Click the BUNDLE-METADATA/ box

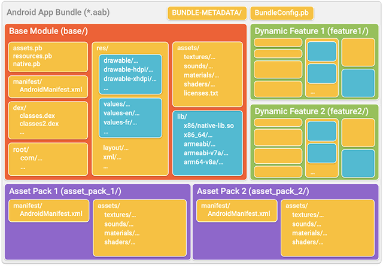click(x=206, y=13)
